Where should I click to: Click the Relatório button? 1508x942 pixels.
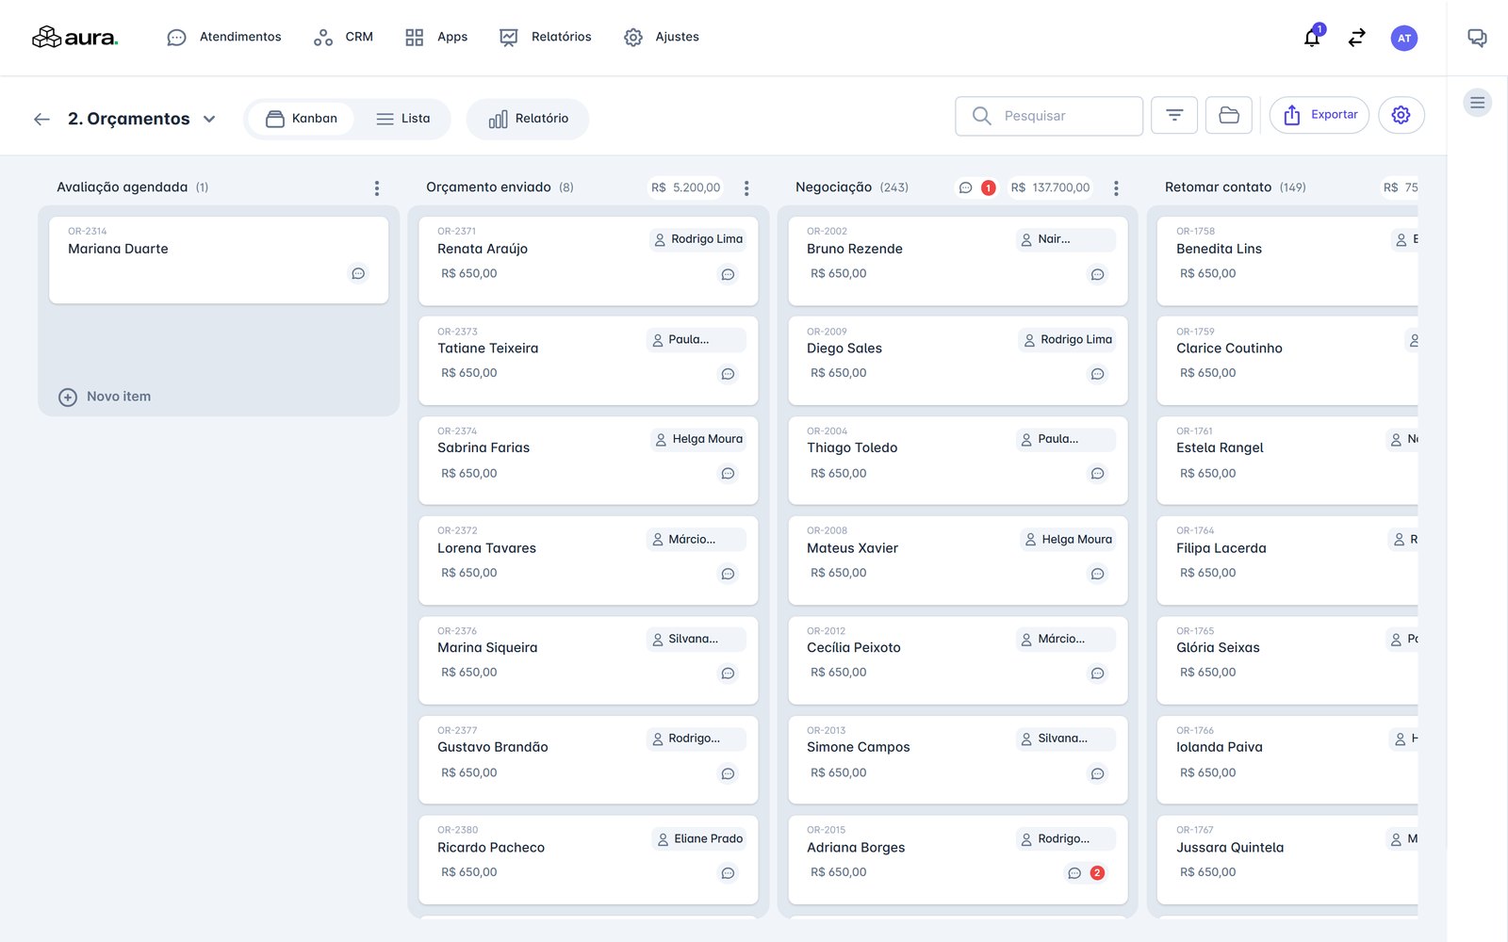click(528, 120)
